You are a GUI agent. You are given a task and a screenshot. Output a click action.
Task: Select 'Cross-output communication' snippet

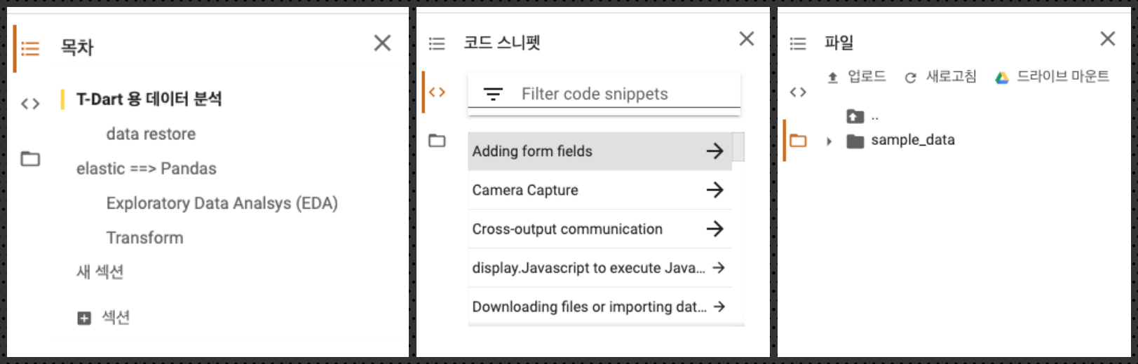pyautogui.click(x=600, y=229)
